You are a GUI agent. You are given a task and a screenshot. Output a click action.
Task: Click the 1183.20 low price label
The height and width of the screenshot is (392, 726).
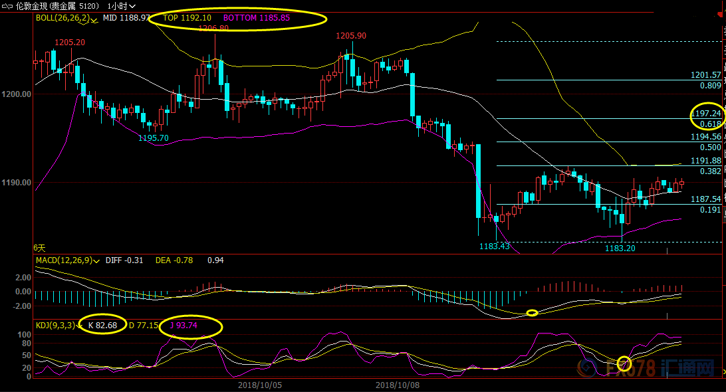click(x=621, y=248)
